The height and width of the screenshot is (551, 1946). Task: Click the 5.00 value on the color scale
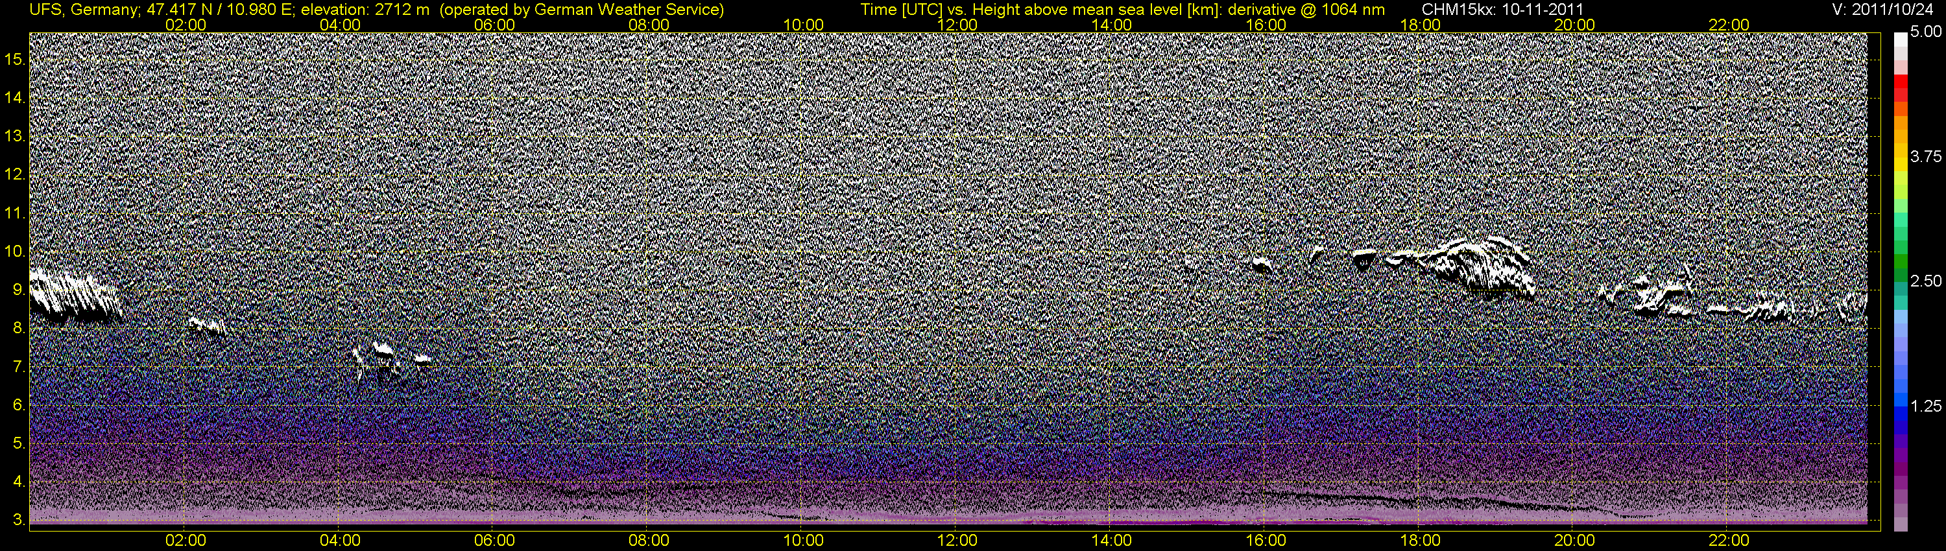1926,32
